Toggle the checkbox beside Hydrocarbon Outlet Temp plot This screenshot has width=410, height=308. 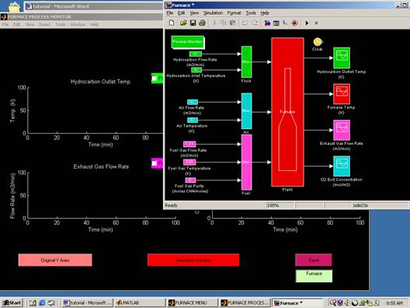pos(155,78)
